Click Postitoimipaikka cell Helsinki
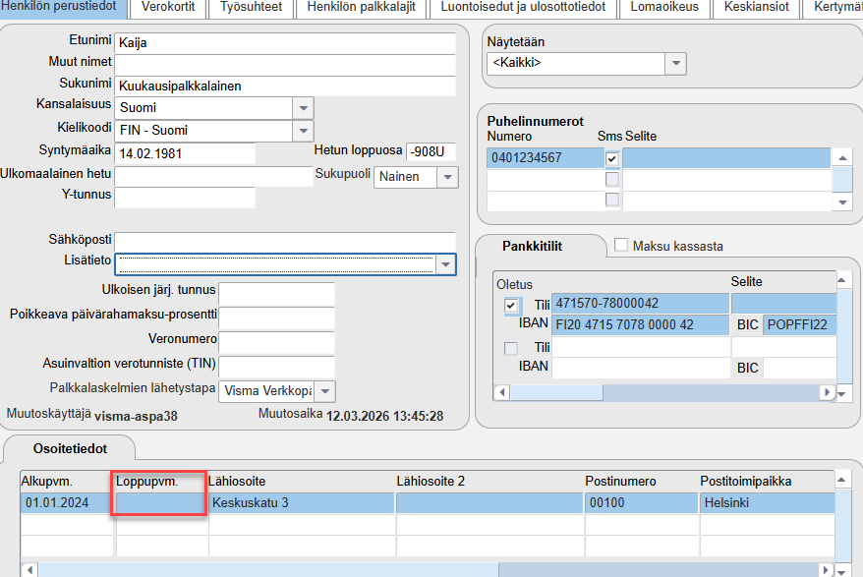The height and width of the screenshot is (577, 863). click(768, 503)
